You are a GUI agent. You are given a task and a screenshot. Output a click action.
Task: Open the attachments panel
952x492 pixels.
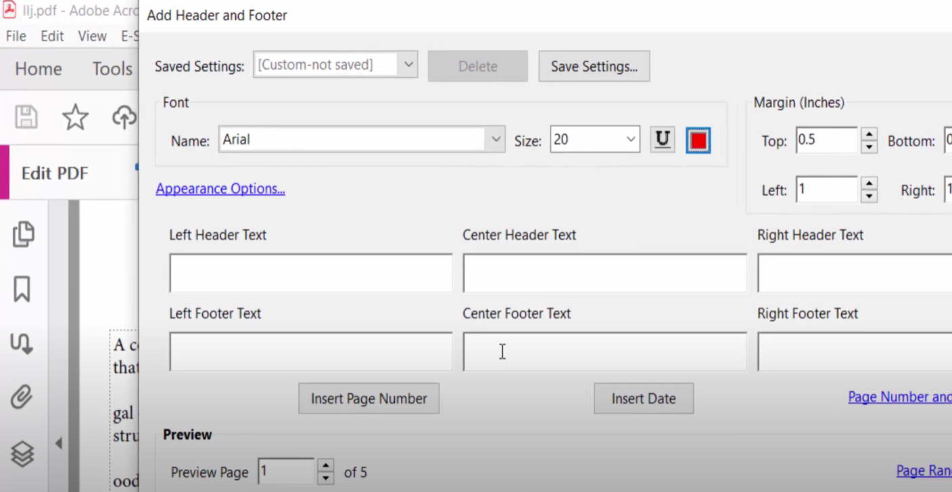[x=22, y=397]
